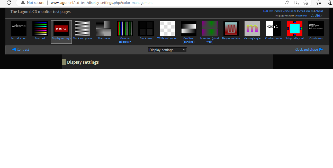333x168 pixels.
Task: Click the previous page Contrast text link
Action: pyautogui.click(x=23, y=50)
